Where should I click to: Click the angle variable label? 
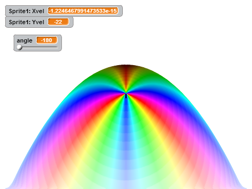(x=25, y=40)
